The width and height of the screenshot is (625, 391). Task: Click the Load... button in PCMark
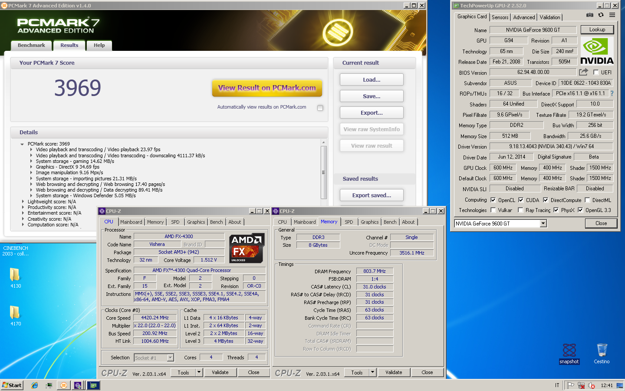coord(372,80)
